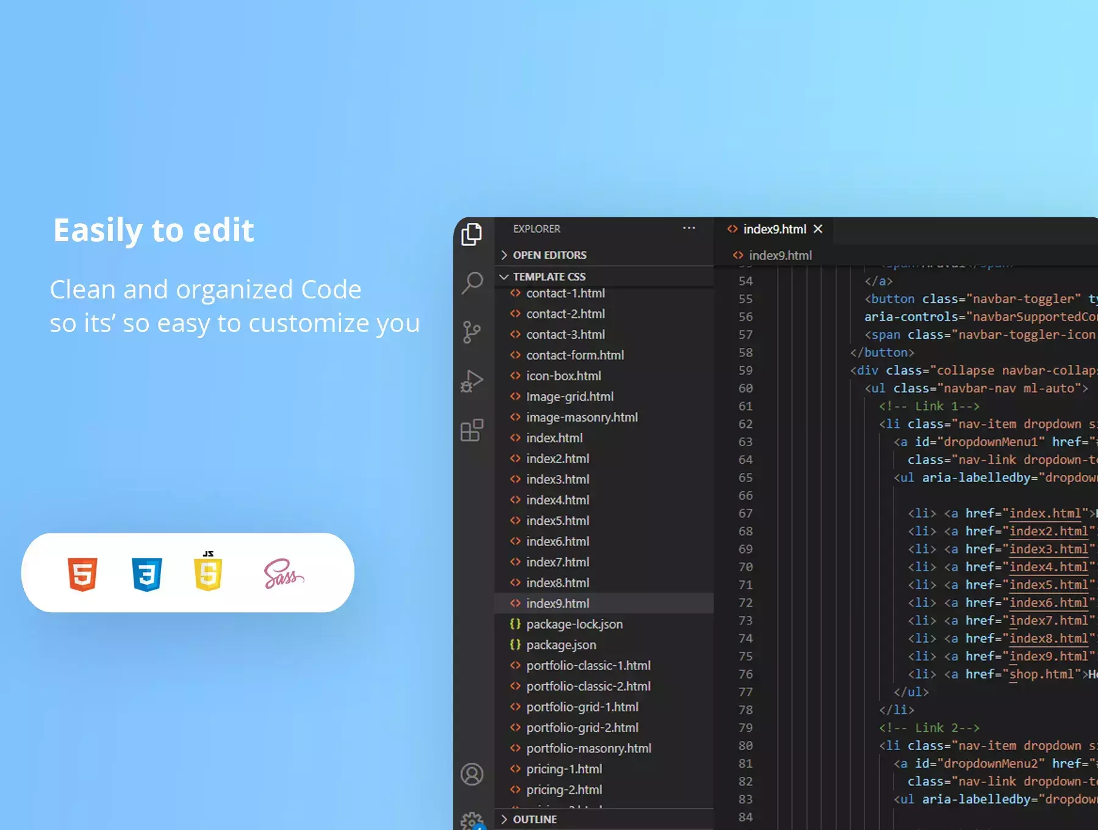Click the 'Link 2' comment on line 79

point(929,727)
